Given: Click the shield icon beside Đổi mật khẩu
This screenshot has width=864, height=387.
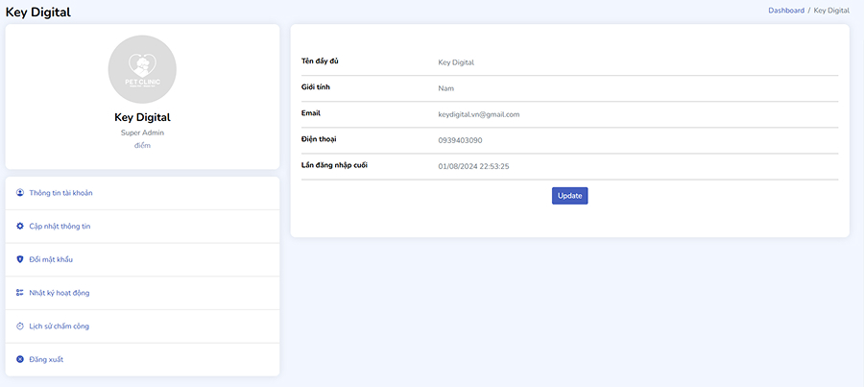Looking at the screenshot, I should (20, 259).
